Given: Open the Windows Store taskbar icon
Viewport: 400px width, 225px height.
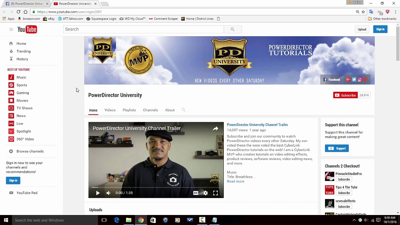Looking at the screenshot, I should point(153,220).
